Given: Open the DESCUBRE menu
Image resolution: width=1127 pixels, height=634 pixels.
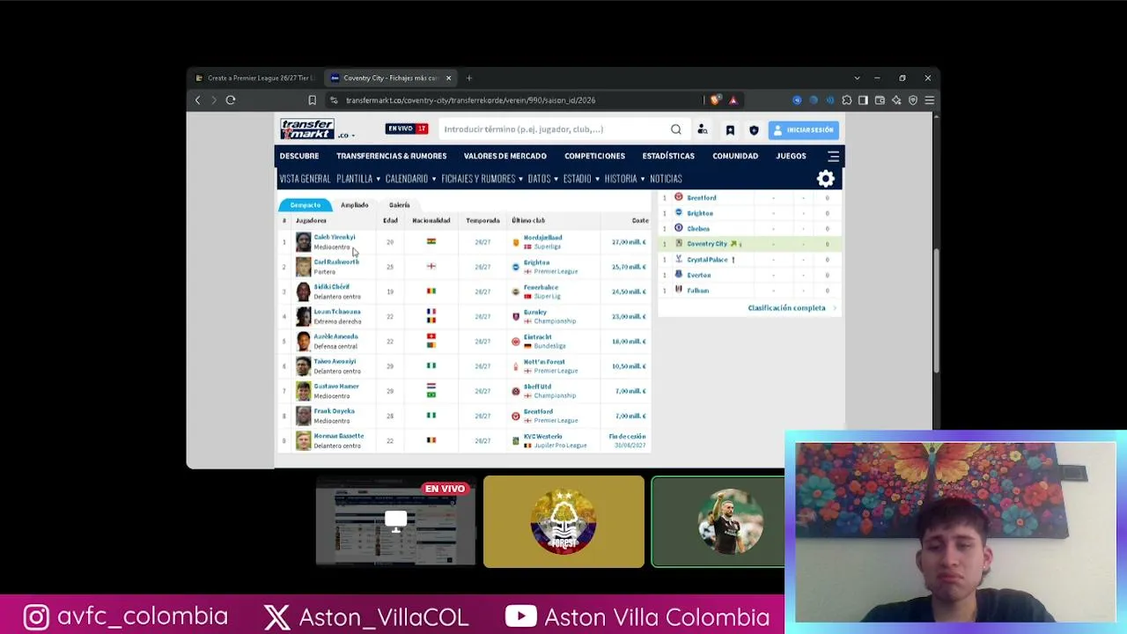Looking at the screenshot, I should coord(299,156).
